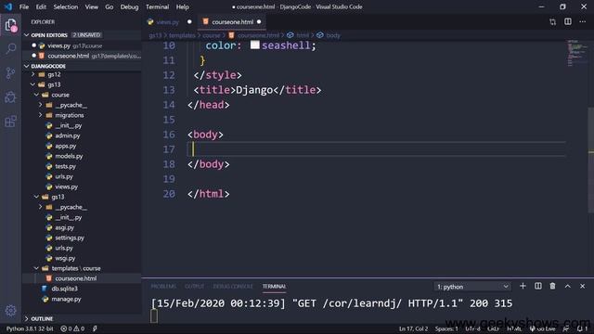Split the terminal panel
The image size is (594, 334).
tap(538, 287)
